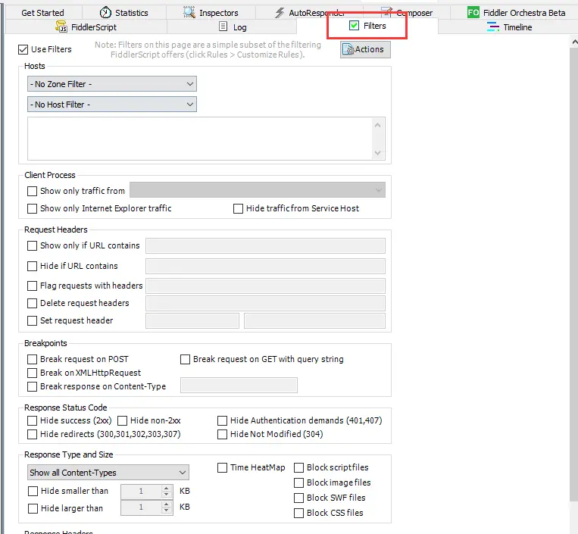Image resolution: width=578 pixels, height=534 pixels.
Task: Switch to the FiddlerScript tab
Action: (x=86, y=27)
